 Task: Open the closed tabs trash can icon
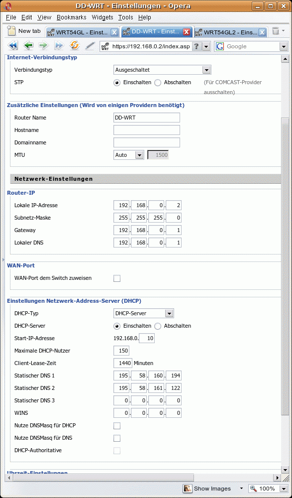coord(276,31)
